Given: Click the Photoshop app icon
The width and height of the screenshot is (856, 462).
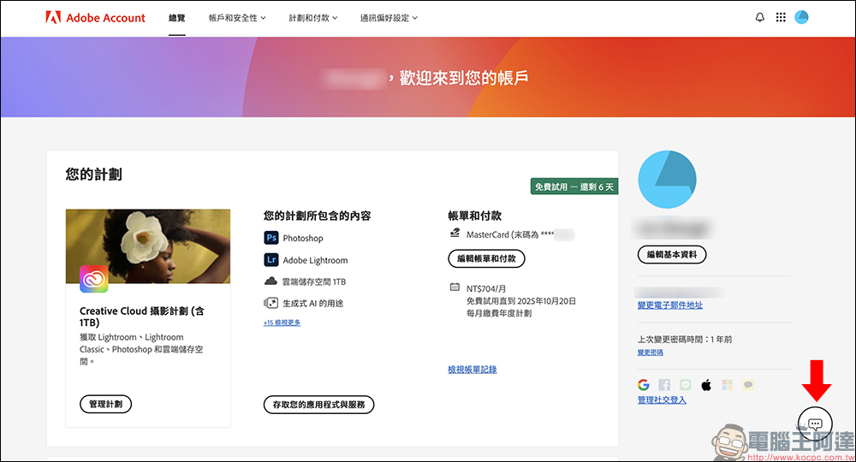Looking at the screenshot, I should (270, 238).
